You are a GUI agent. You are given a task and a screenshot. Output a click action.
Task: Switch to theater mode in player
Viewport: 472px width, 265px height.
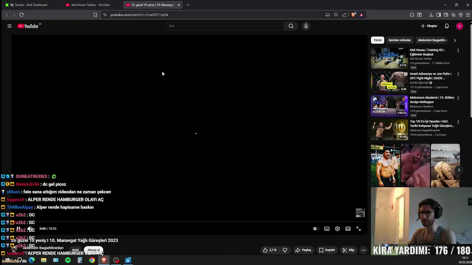click(348, 229)
